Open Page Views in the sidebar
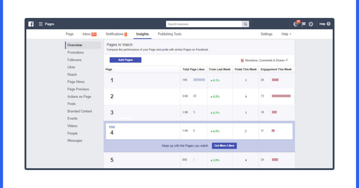 (x=76, y=82)
